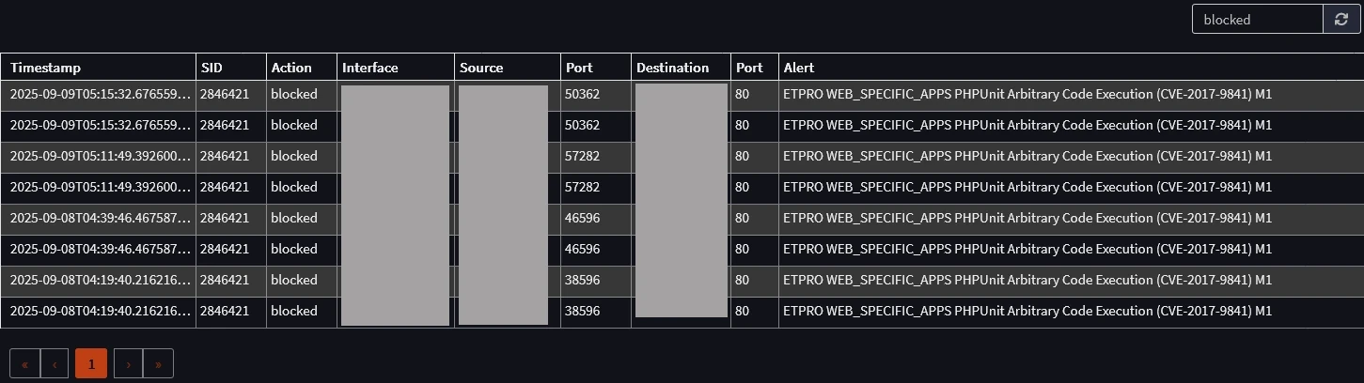Click the Action column header
This screenshot has height=383, width=1364.
pos(291,68)
